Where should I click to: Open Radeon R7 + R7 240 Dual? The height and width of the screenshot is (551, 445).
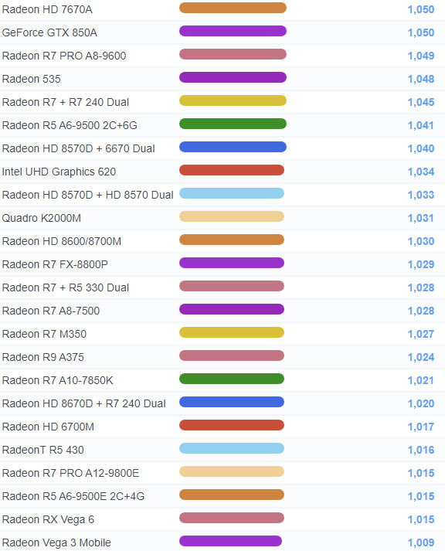pos(66,102)
